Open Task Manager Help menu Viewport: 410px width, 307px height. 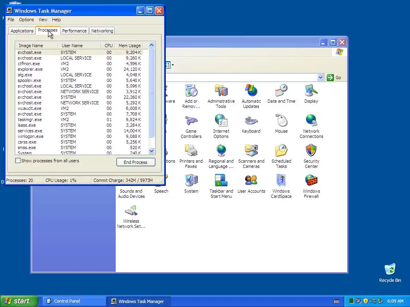(56, 20)
